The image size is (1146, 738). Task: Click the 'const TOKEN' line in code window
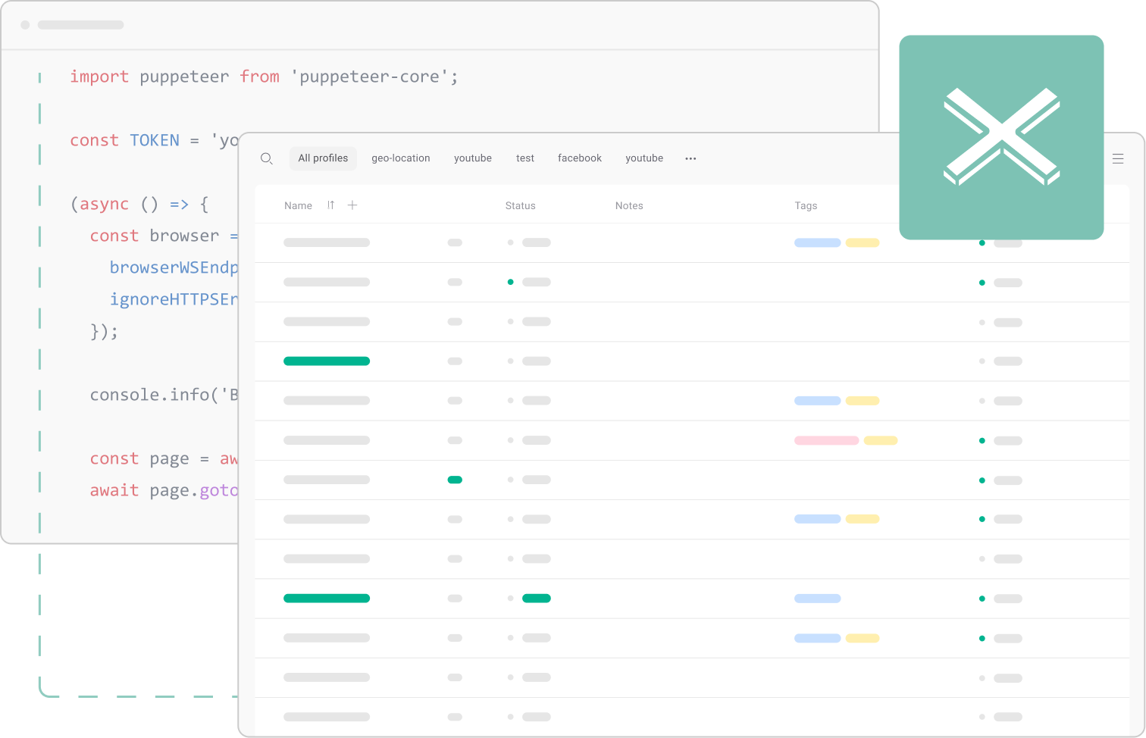pos(154,140)
